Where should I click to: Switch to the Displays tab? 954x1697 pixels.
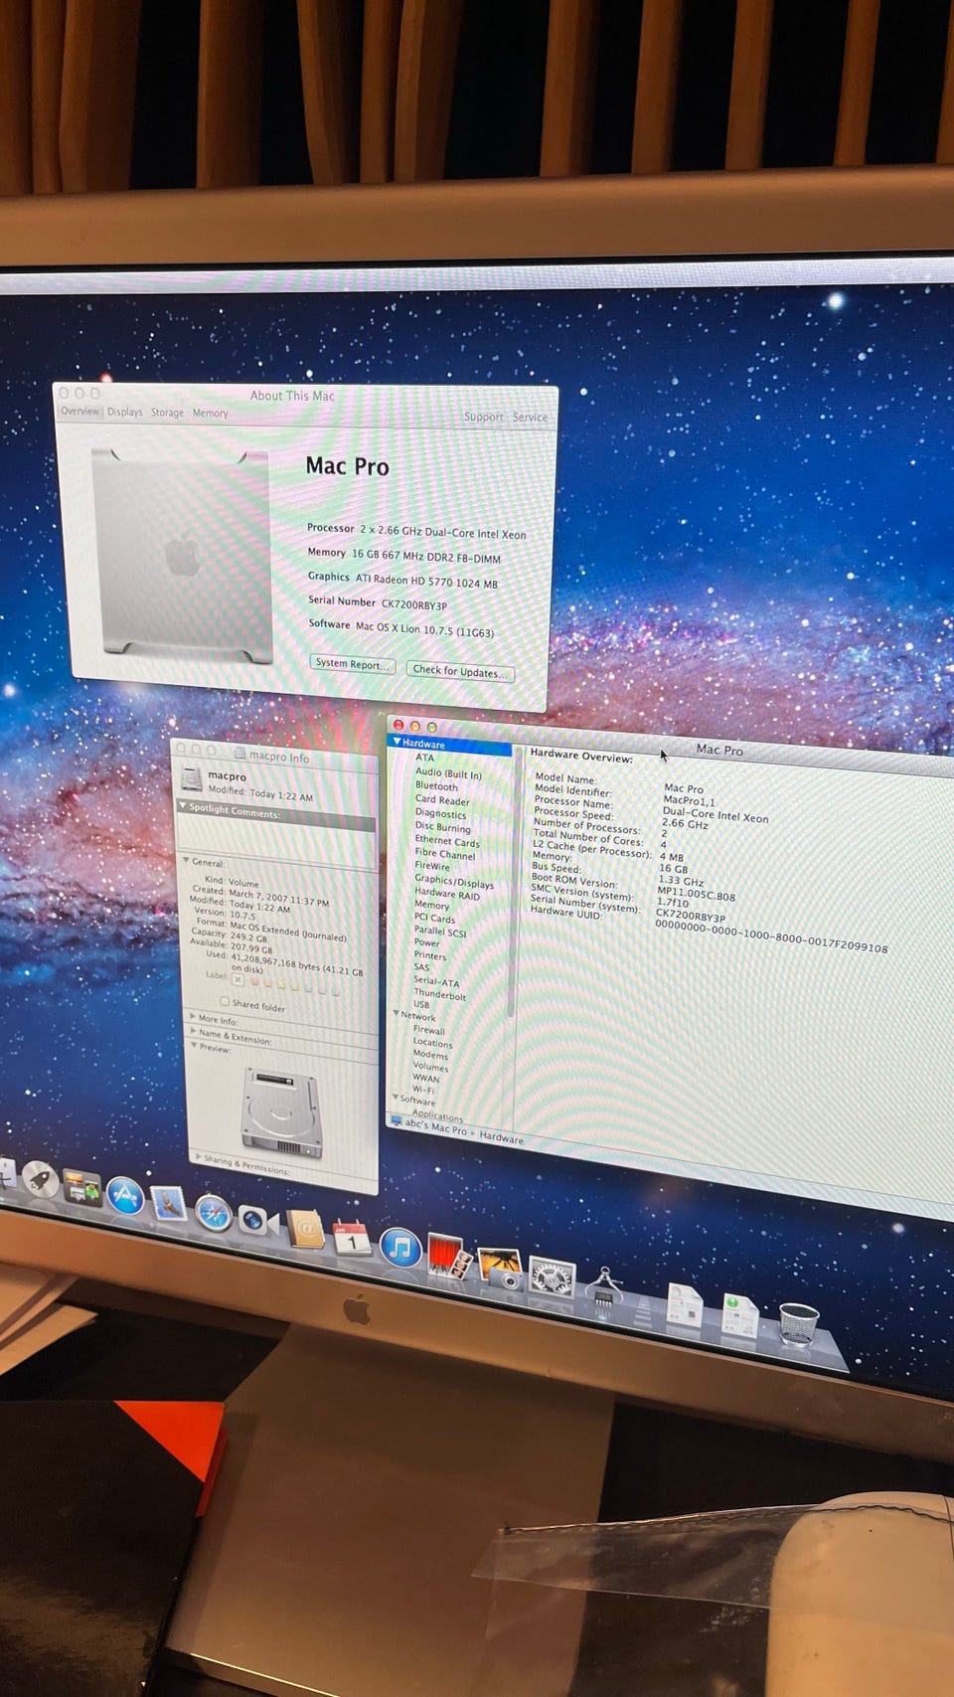(x=125, y=412)
